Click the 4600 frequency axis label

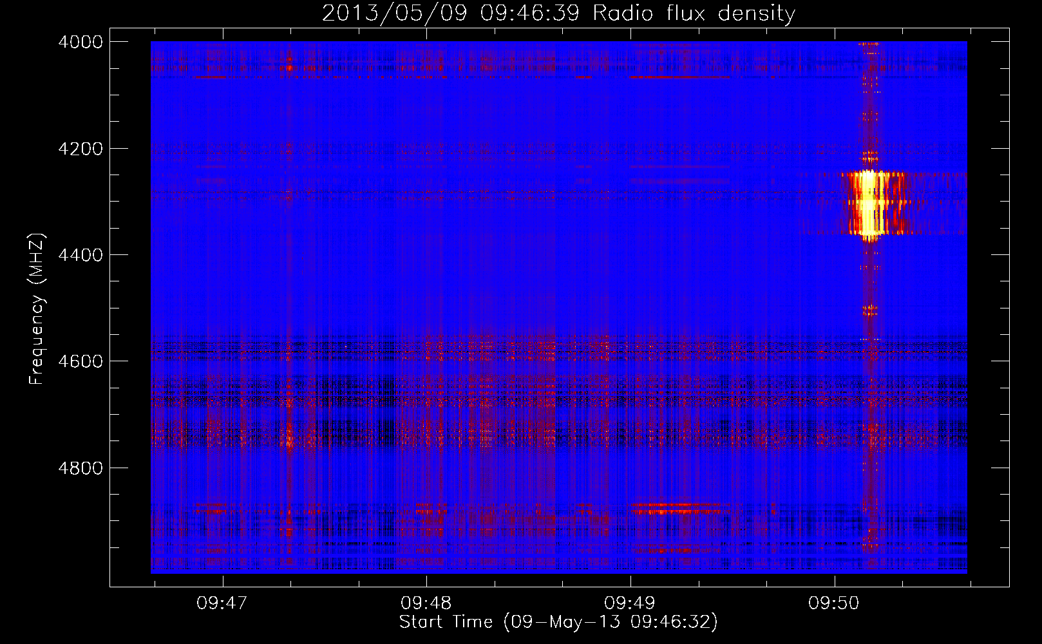81,361
